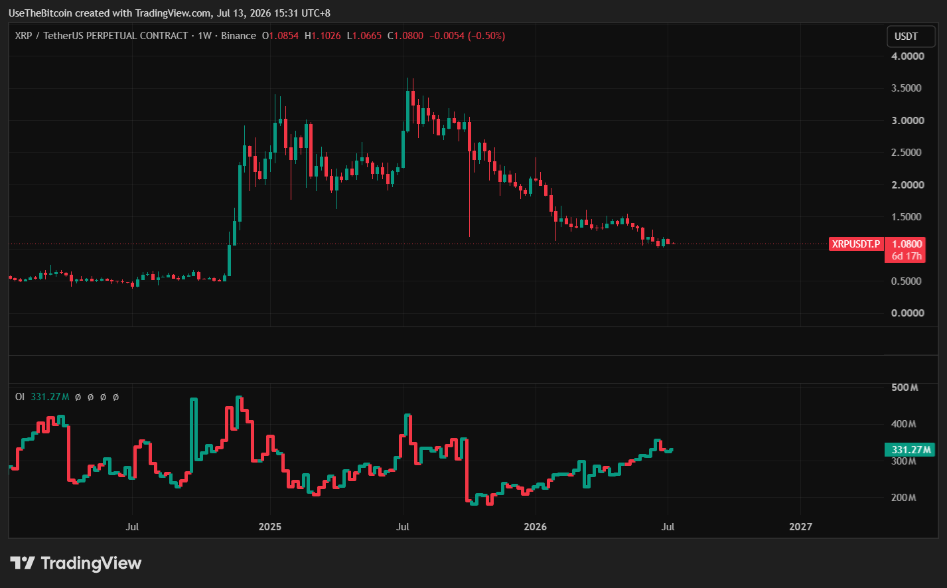Click the 2.5000 price axis label
The width and height of the screenshot is (947, 588).
908,153
